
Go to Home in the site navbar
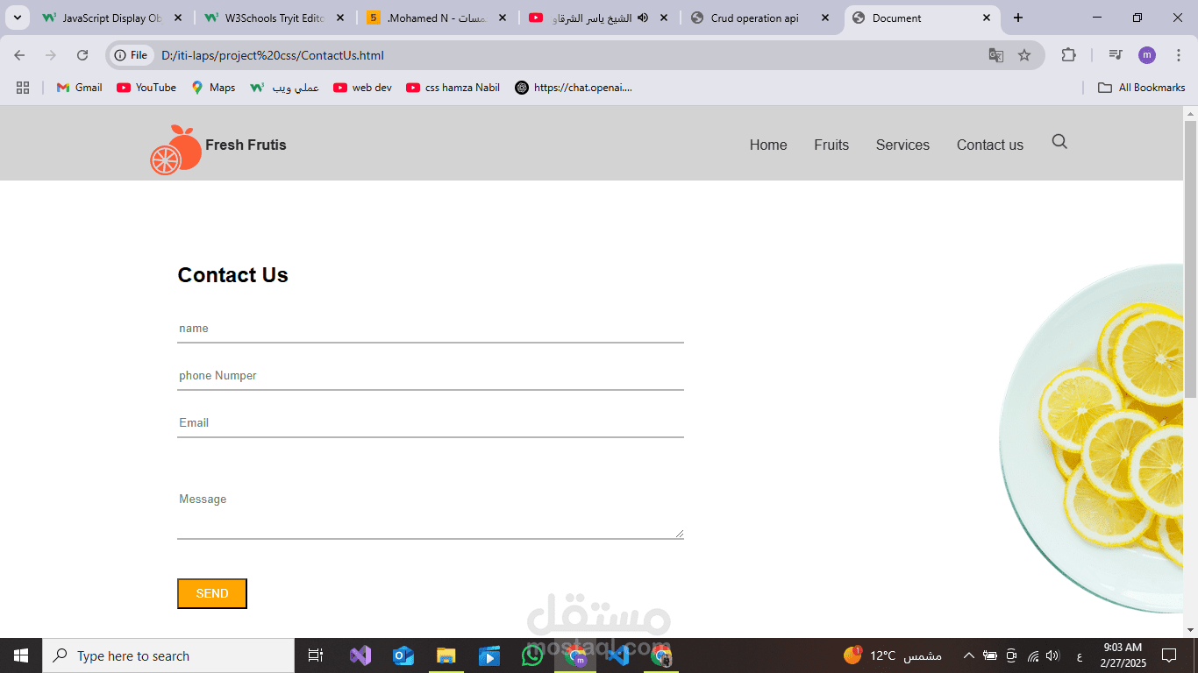point(768,145)
